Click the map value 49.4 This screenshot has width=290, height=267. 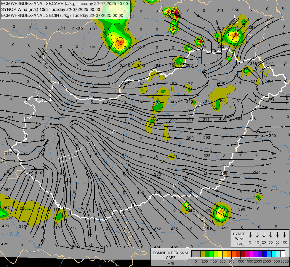141,48
